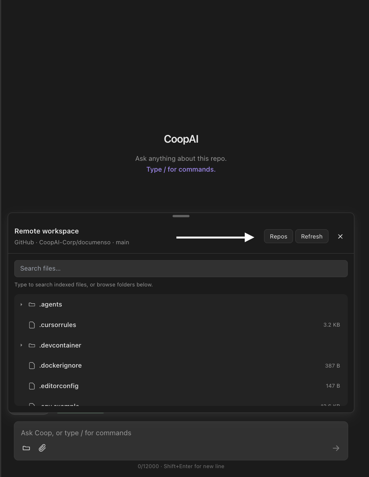The height and width of the screenshot is (477, 369).
Task: Click the 387 B file size
Action: (332, 366)
